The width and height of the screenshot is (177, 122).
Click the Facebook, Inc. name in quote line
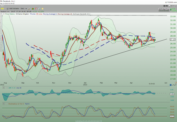5,12
